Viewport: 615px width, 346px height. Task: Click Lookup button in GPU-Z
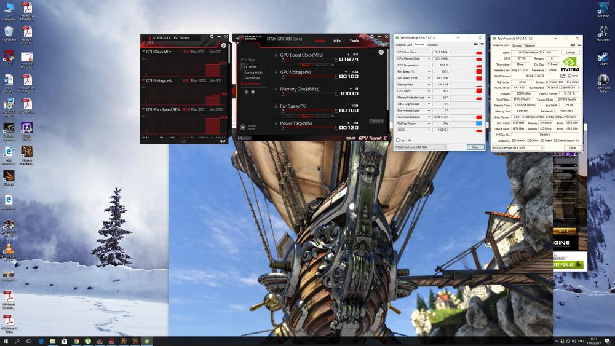[x=570, y=52]
